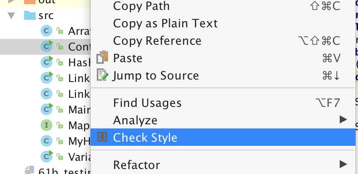The width and height of the screenshot is (358, 174).
Task: Click the Jump to Source pencil icon
Action: click(x=102, y=75)
